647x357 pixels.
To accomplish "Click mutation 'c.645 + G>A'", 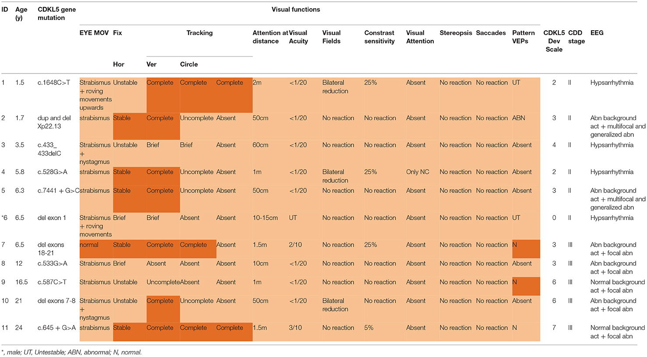I will coord(57,328).
